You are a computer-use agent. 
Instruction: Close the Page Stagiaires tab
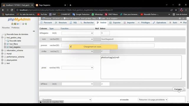(x=65, y=5)
